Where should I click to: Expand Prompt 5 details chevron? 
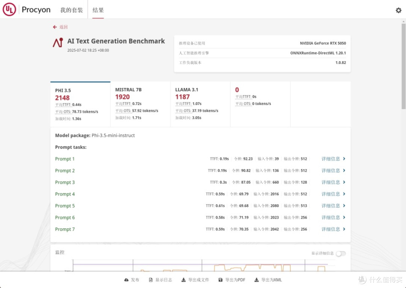(x=344, y=206)
